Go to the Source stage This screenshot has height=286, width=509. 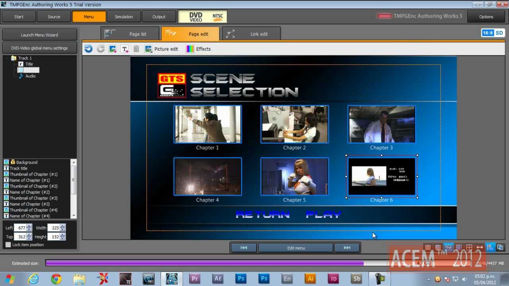[54, 17]
